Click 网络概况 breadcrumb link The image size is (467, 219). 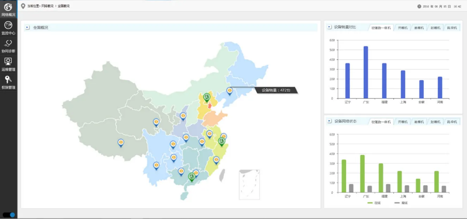(47, 6)
